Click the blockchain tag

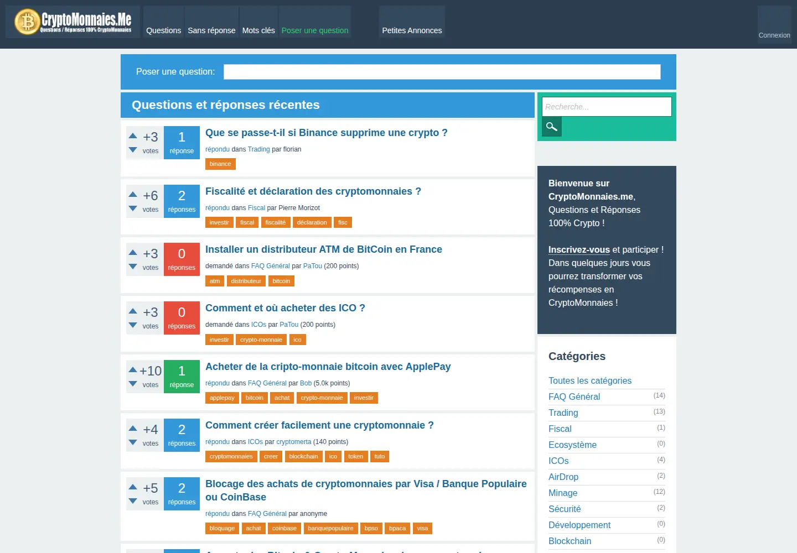[x=303, y=456]
